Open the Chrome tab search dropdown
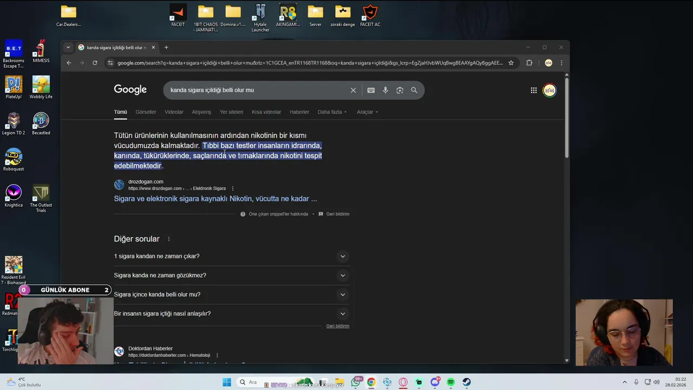Image resolution: width=693 pixels, height=390 pixels. (68, 48)
